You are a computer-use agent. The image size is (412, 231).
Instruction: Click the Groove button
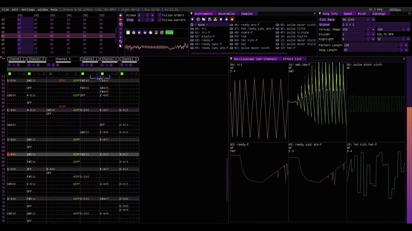324,25
